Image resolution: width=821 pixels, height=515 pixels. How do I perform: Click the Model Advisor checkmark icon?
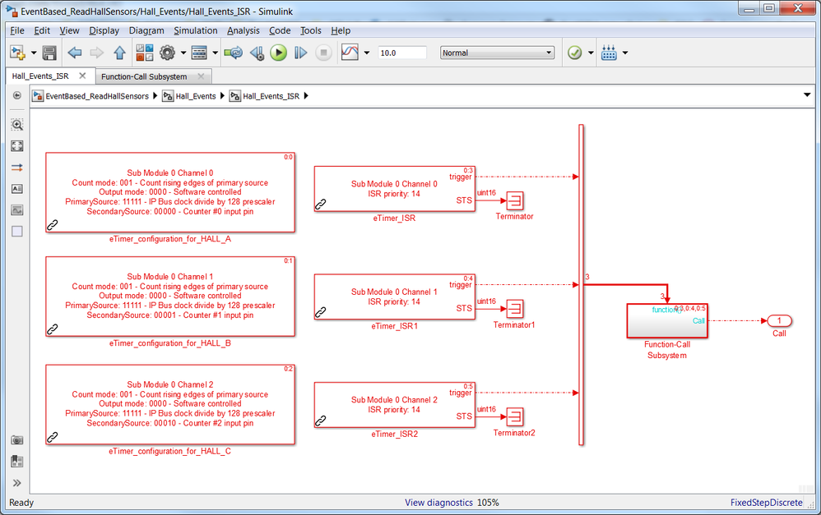coord(575,53)
